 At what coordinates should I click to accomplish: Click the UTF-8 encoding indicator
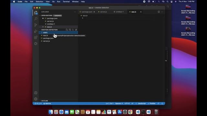point(127,103)
